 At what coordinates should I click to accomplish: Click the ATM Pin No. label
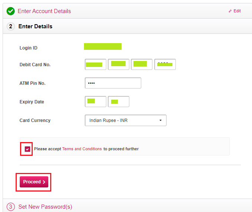pyautogui.click(x=32, y=83)
